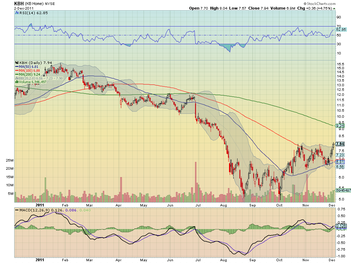Click the volume bars icon in the legend
The image size is (351, 263).
point(17,82)
